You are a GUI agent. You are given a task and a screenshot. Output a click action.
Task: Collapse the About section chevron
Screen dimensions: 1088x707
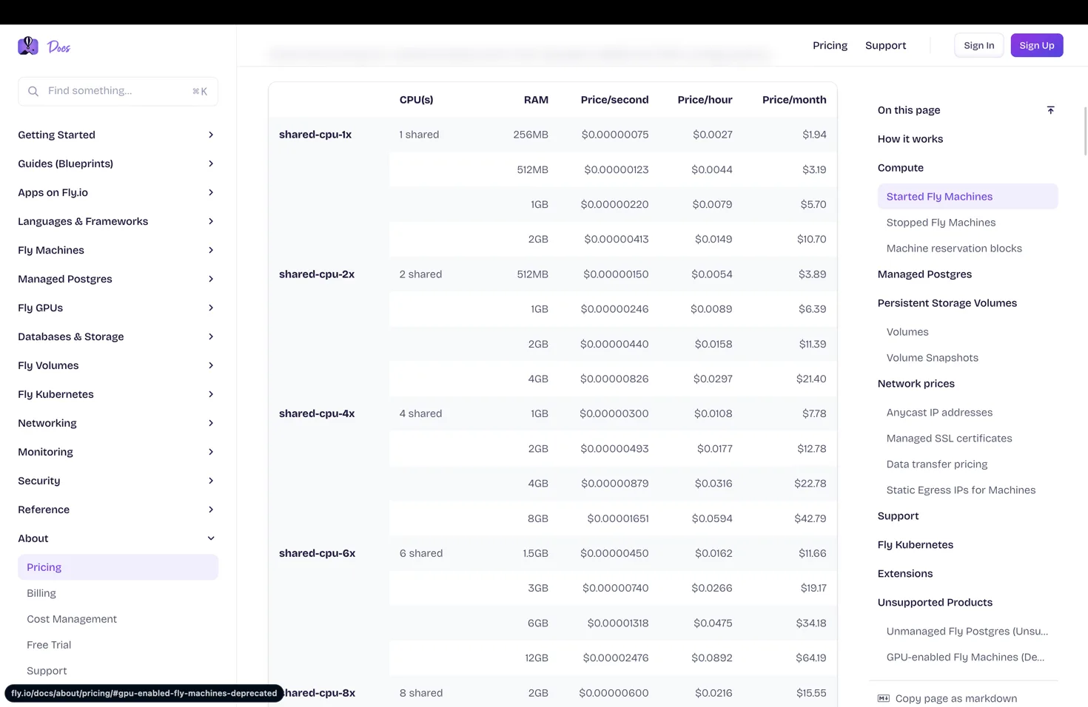(x=211, y=538)
